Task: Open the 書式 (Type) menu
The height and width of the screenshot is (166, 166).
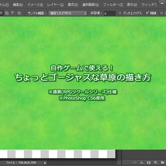Action: (x=73, y=5)
